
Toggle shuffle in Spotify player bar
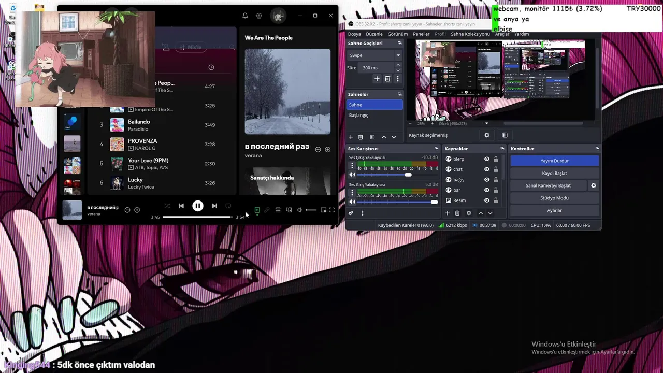click(x=167, y=206)
